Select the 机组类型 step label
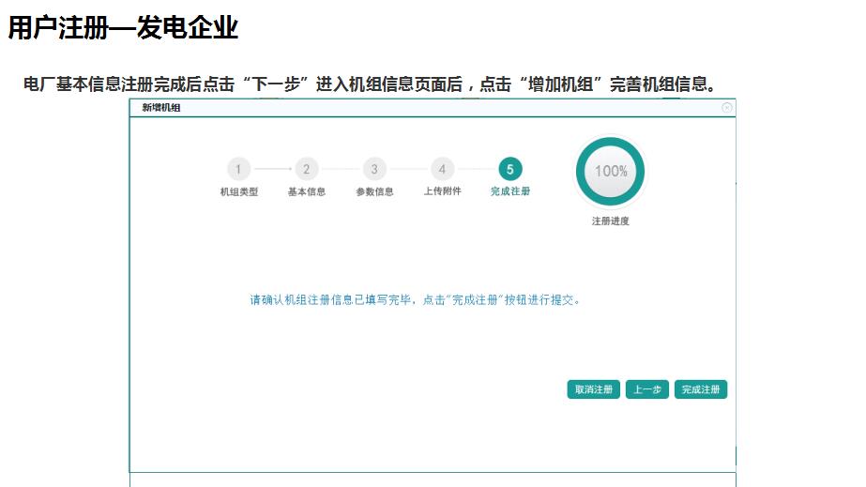Screen dimensions: 866x487 [238, 192]
